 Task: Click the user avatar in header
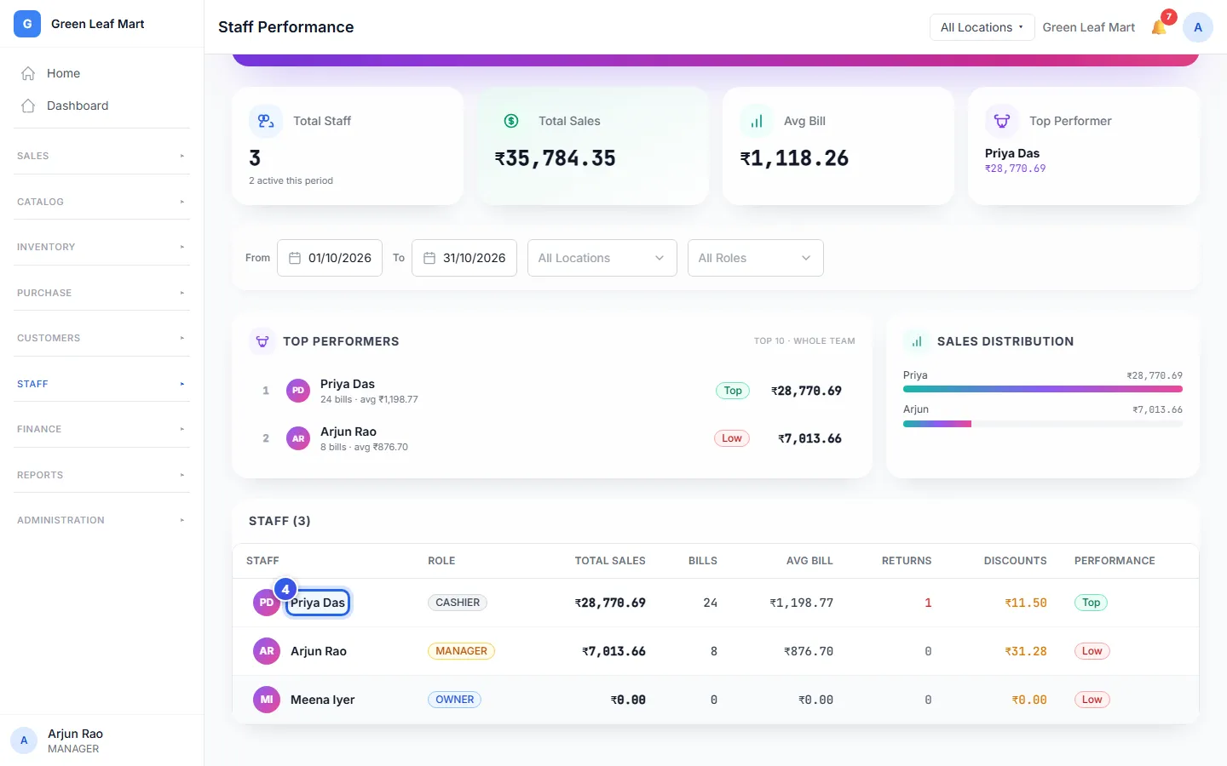(x=1198, y=27)
